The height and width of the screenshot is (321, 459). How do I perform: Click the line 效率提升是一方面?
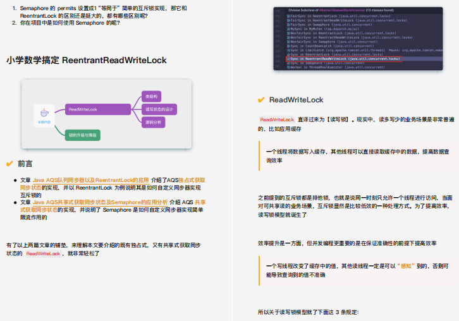347,243
